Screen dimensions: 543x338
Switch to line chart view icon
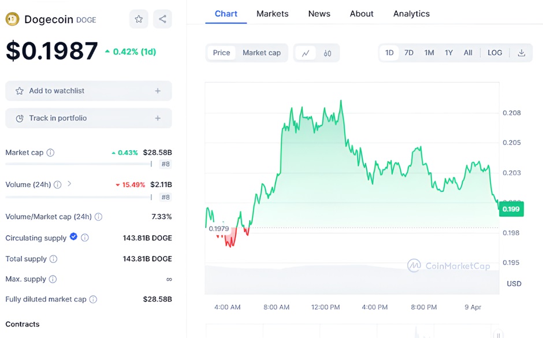click(x=305, y=53)
